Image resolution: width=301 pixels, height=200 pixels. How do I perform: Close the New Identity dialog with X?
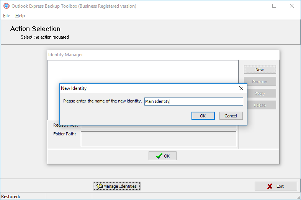point(241,88)
